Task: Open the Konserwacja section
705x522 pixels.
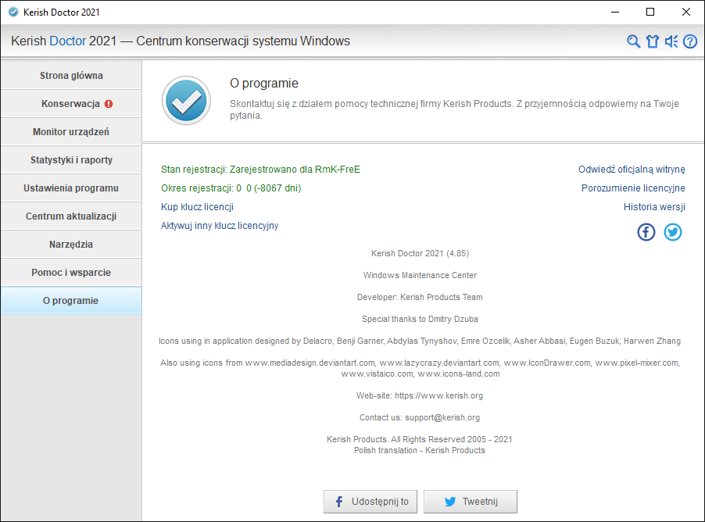Action: click(71, 104)
